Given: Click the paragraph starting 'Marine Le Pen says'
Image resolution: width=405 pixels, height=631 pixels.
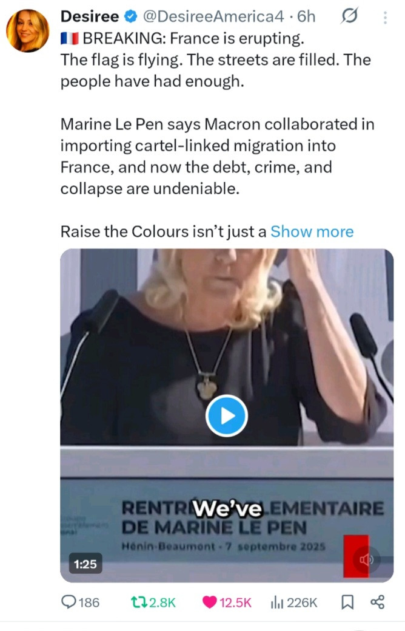Looking at the screenshot, I should tap(217, 157).
